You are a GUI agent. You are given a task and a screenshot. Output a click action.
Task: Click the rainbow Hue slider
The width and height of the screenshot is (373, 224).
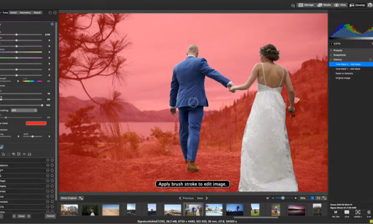coord(33,81)
